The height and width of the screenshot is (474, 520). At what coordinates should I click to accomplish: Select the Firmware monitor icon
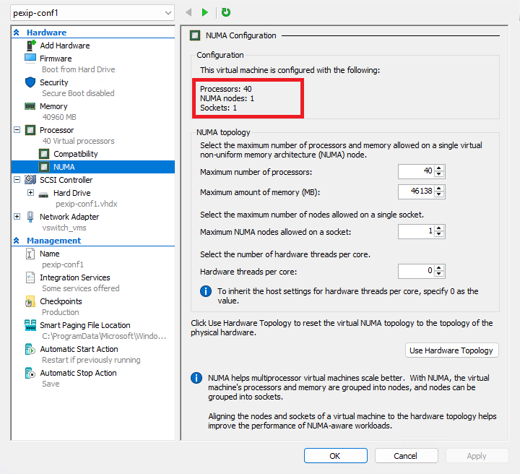pos(30,59)
